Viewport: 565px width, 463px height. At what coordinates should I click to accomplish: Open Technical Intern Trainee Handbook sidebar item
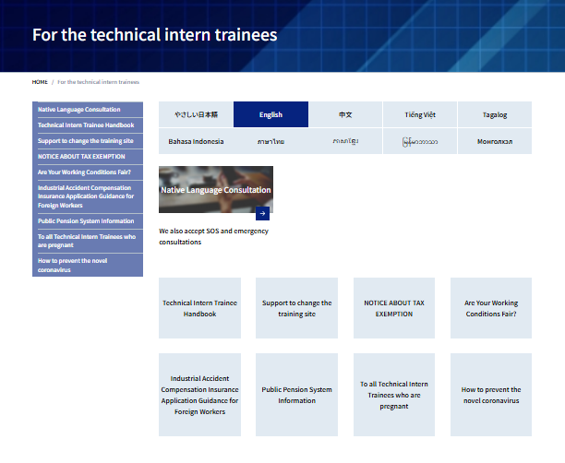87,125
